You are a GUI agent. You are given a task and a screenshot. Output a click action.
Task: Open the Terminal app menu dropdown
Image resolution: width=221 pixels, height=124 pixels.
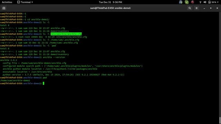(25, 2)
